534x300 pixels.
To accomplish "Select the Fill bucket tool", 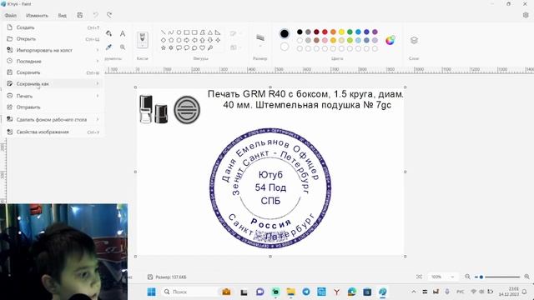I will [x=108, y=33].
